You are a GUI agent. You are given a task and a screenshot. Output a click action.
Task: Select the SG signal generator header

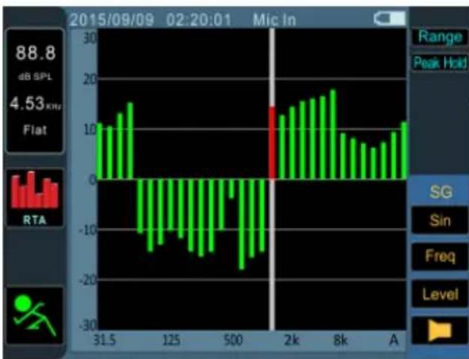tap(440, 191)
